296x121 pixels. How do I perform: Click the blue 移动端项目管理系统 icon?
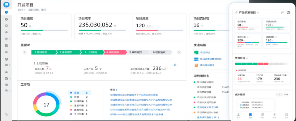(x=196, y=59)
